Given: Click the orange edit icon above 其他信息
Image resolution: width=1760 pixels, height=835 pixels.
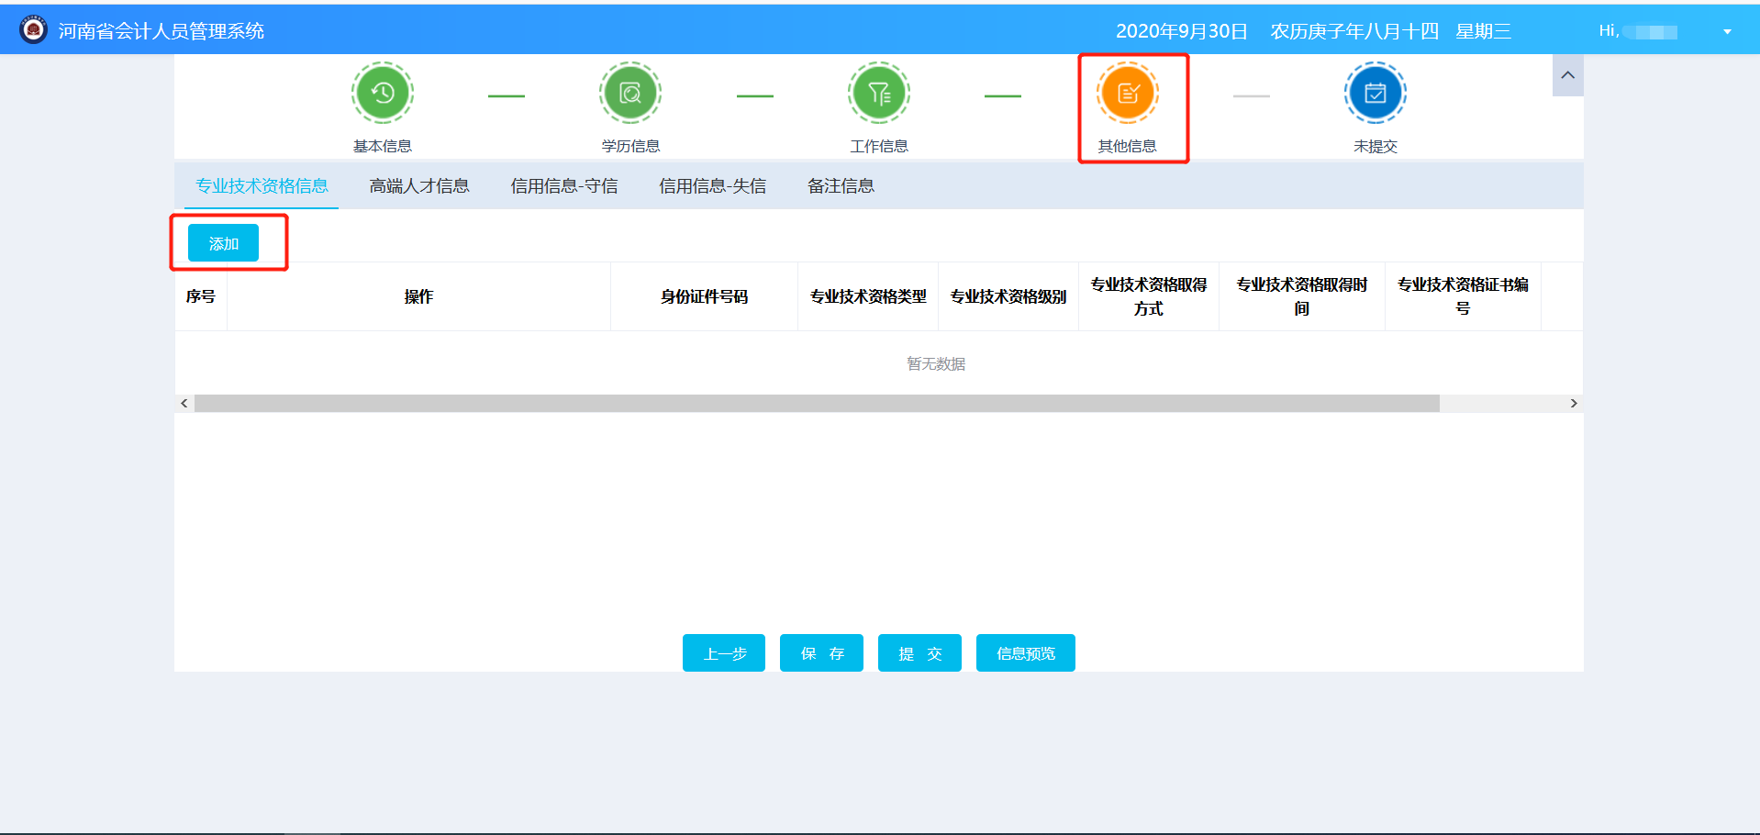Looking at the screenshot, I should (x=1127, y=92).
